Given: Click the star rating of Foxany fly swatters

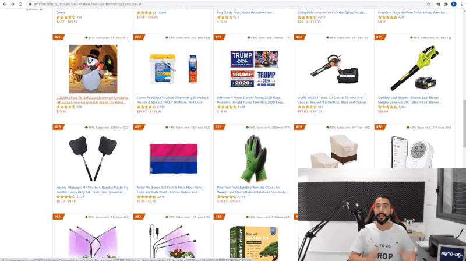Looking at the screenshot, I should (66, 197).
